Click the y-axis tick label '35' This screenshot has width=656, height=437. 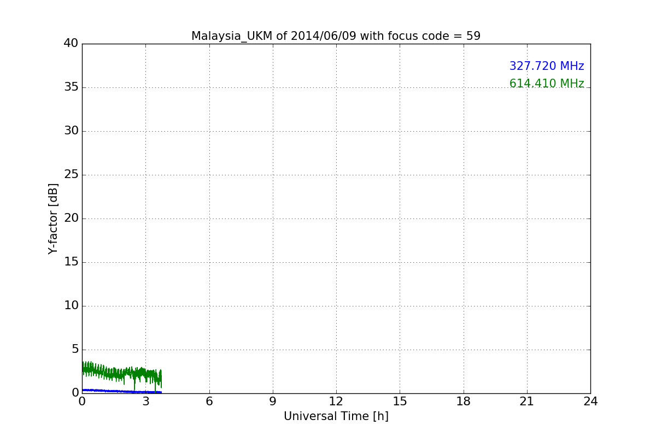71,87
